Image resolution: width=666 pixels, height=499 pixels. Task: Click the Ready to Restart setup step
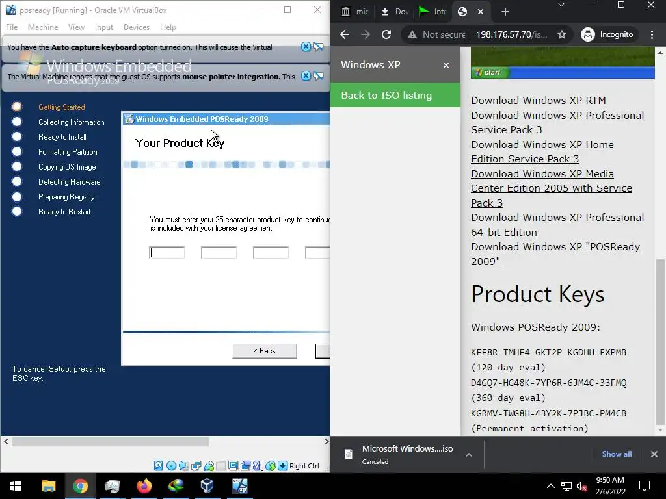(x=64, y=212)
